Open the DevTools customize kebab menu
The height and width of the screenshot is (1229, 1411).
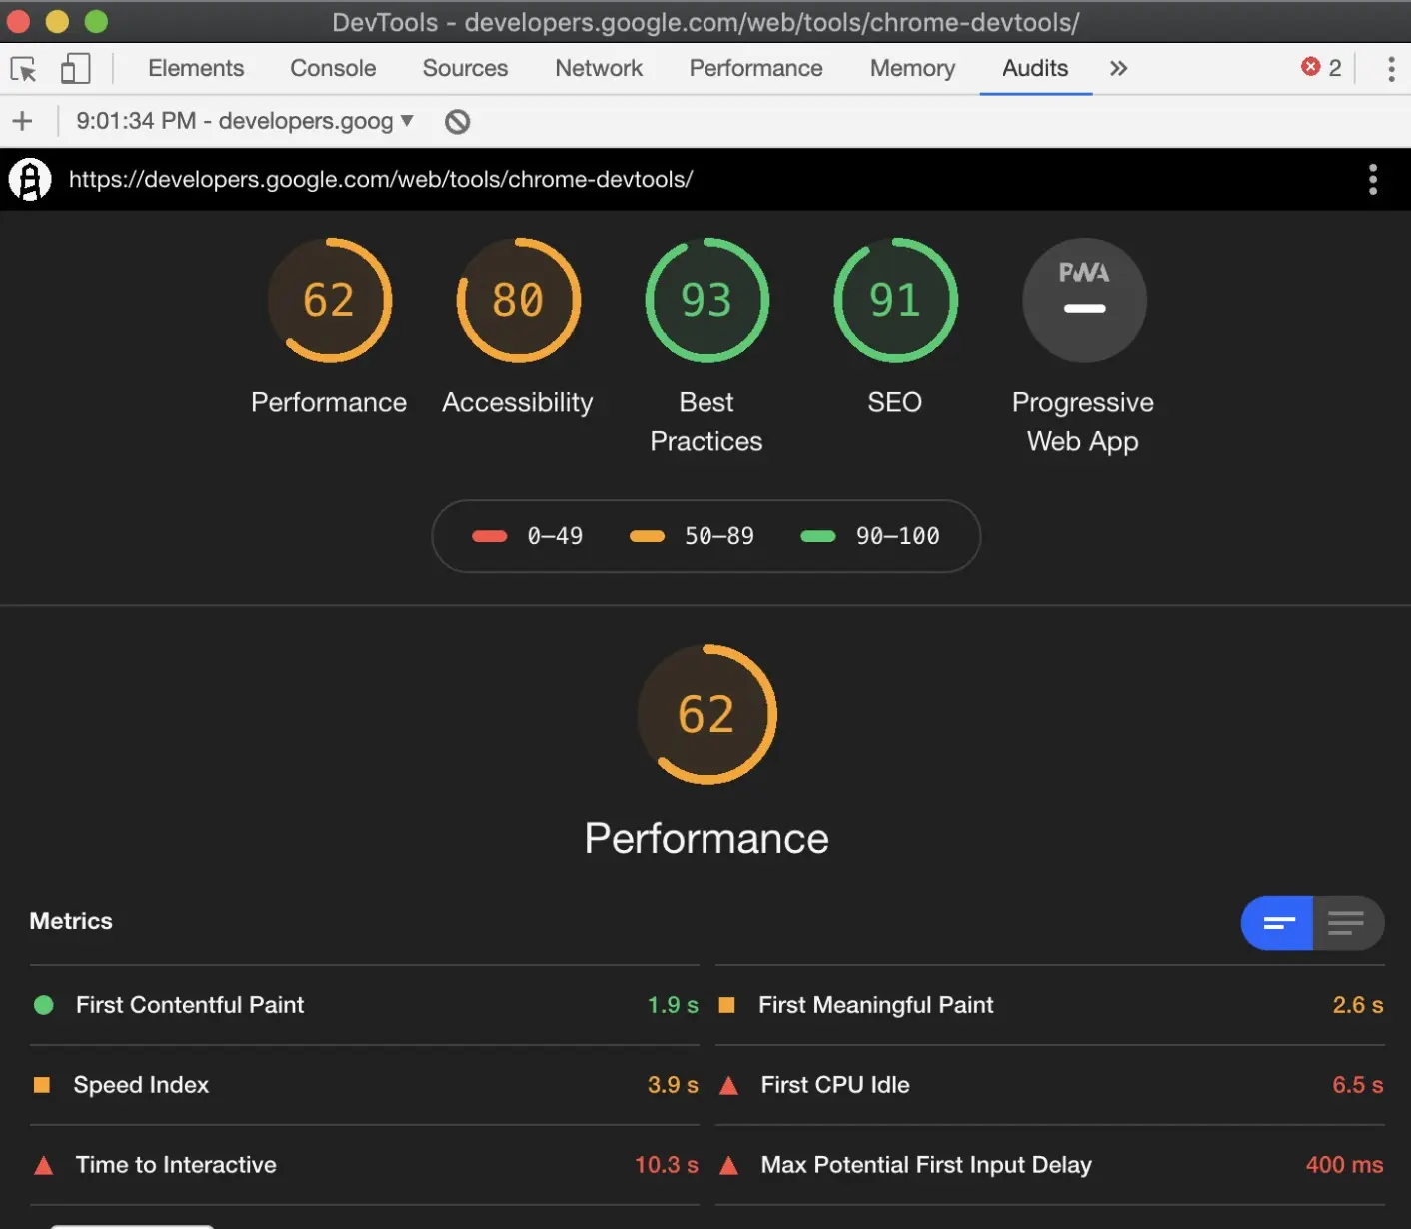coord(1391,69)
